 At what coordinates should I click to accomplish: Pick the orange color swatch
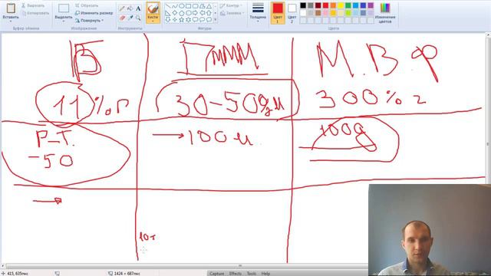333,5
